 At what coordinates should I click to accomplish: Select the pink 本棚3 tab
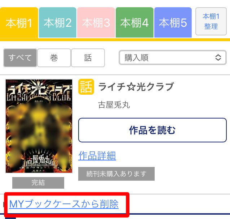[96, 22]
